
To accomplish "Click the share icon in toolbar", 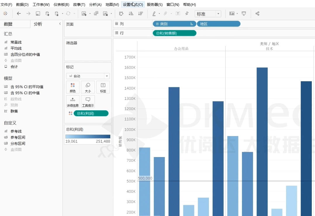I will (257, 13).
